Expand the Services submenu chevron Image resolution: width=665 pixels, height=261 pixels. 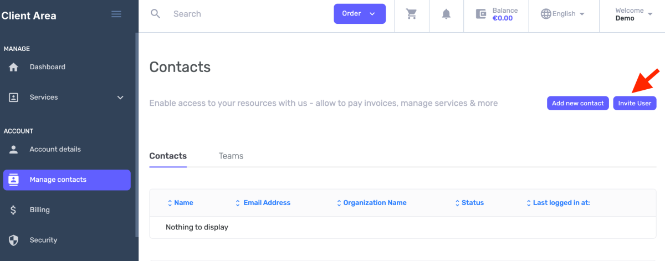[120, 98]
